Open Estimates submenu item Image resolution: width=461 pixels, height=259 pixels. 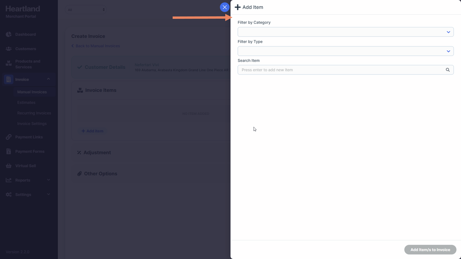pyautogui.click(x=26, y=103)
